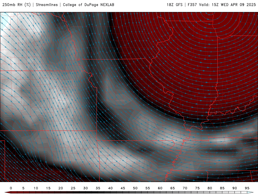Select the '75' tick on the RH scale

tap(197, 188)
